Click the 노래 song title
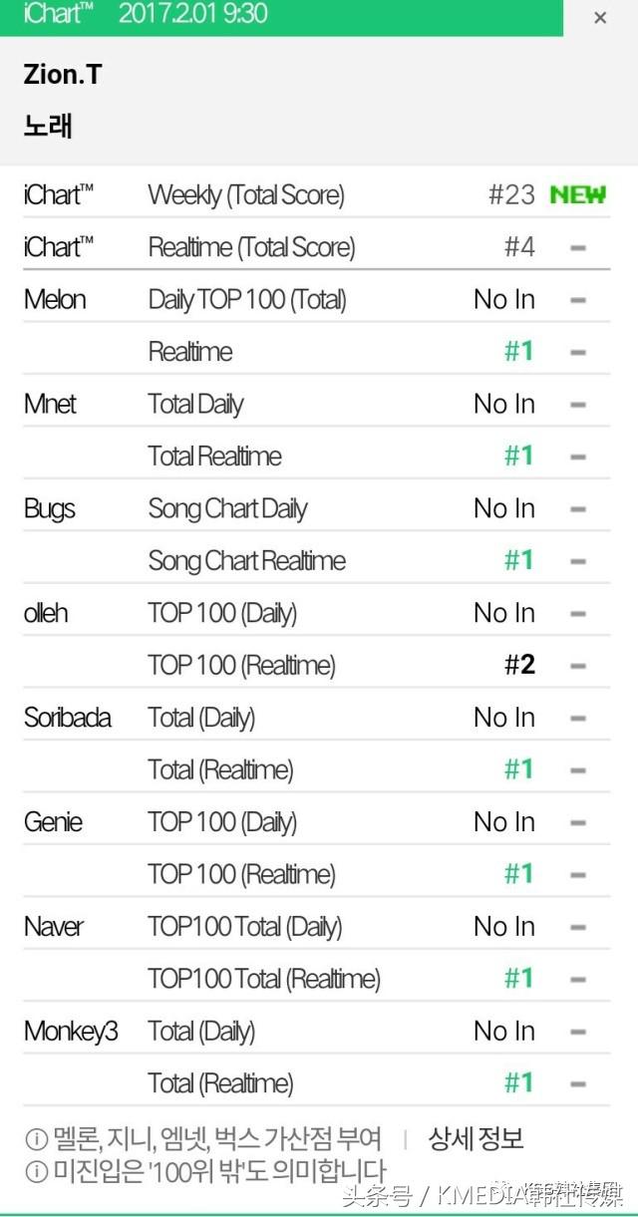This screenshot has width=638, height=1217. (48, 127)
